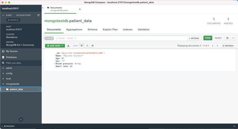Open the Indexes tab
This screenshot has width=238, height=129.
click(128, 30)
